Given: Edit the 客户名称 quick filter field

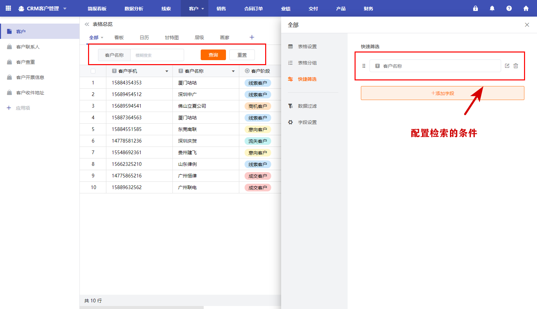Looking at the screenshot, I should 507,66.
